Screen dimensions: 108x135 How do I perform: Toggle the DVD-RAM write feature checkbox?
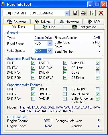(33, 98)
